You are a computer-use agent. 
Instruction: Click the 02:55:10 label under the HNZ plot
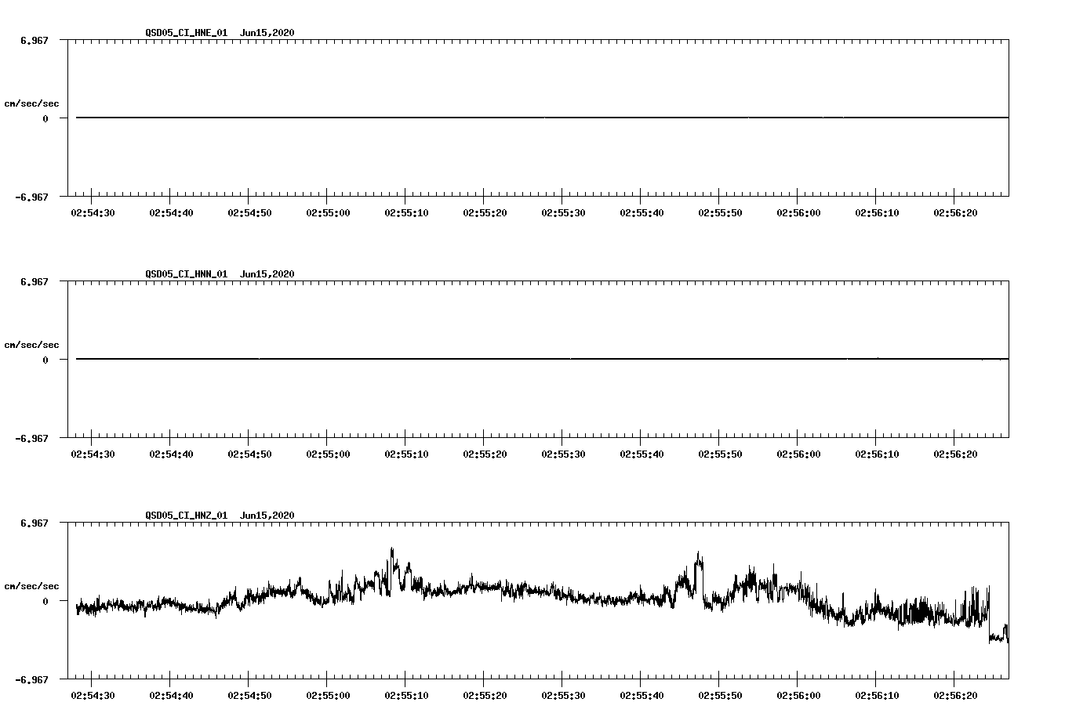[406, 696]
